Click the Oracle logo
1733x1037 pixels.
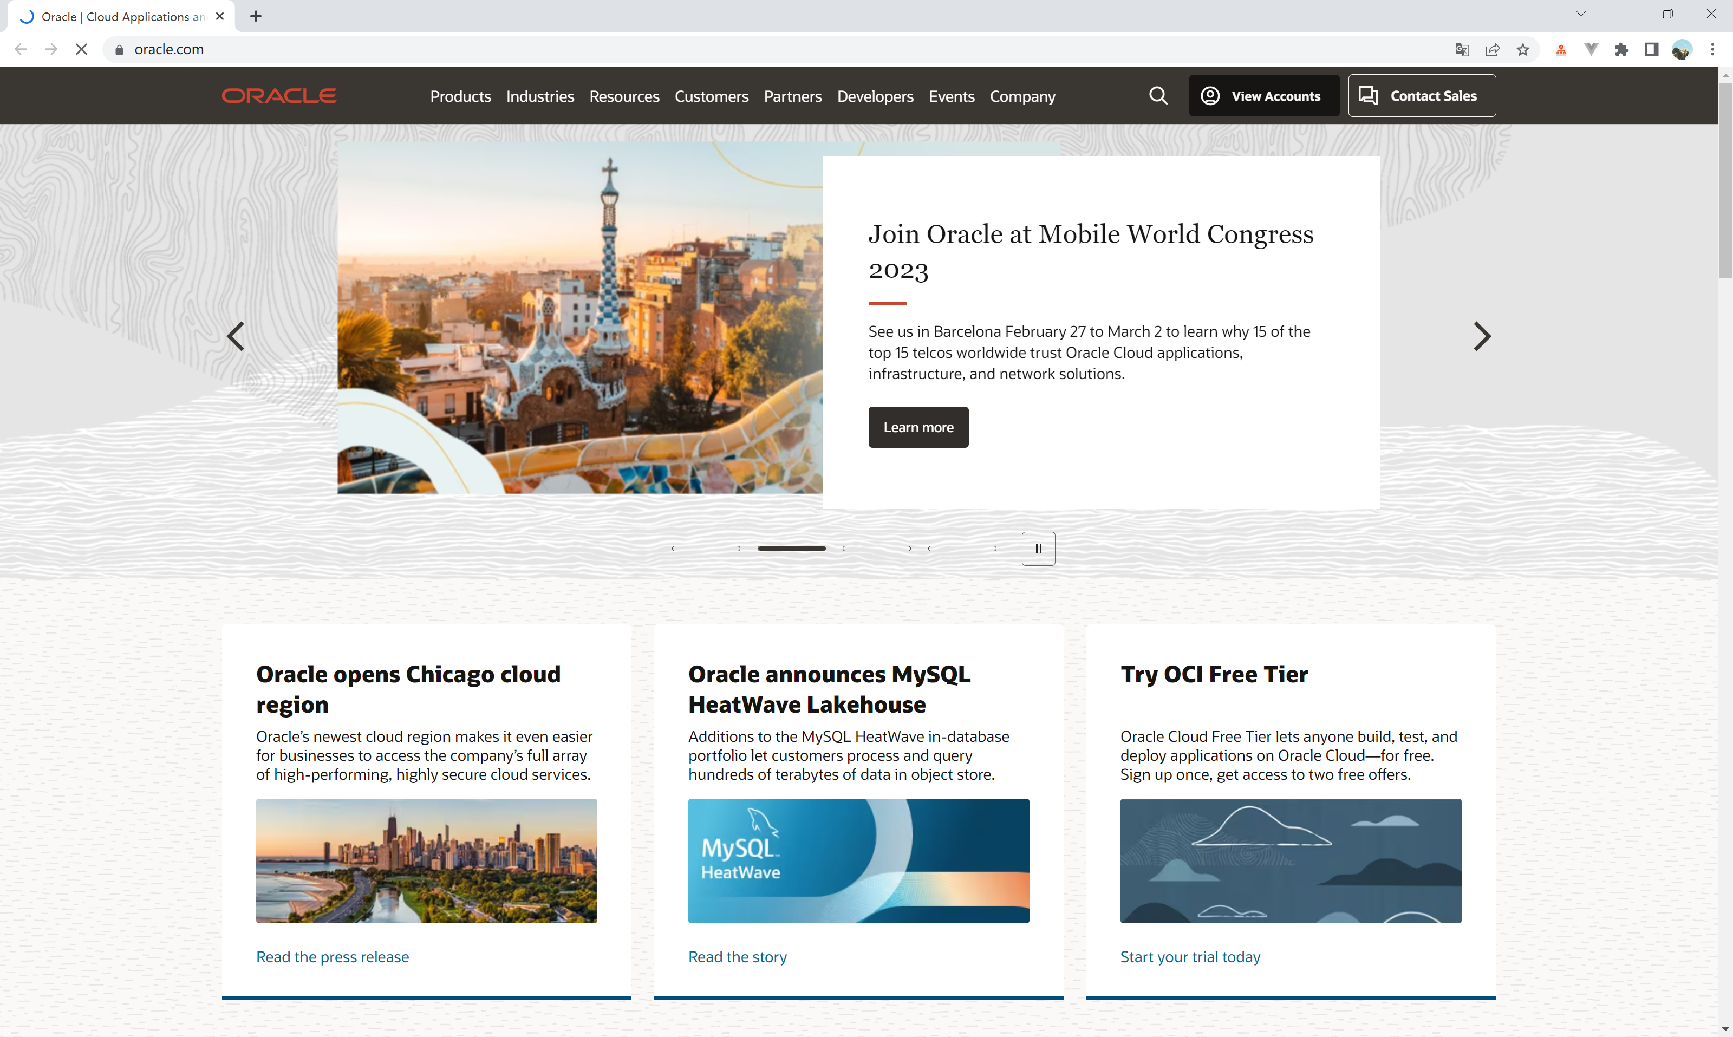[279, 96]
